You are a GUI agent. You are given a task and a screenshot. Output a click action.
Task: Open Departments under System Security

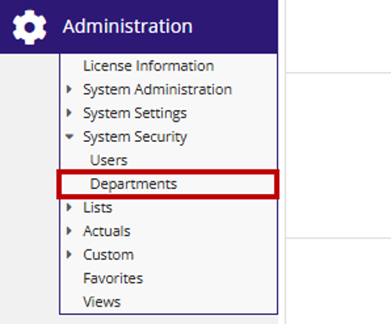coord(133,185)
